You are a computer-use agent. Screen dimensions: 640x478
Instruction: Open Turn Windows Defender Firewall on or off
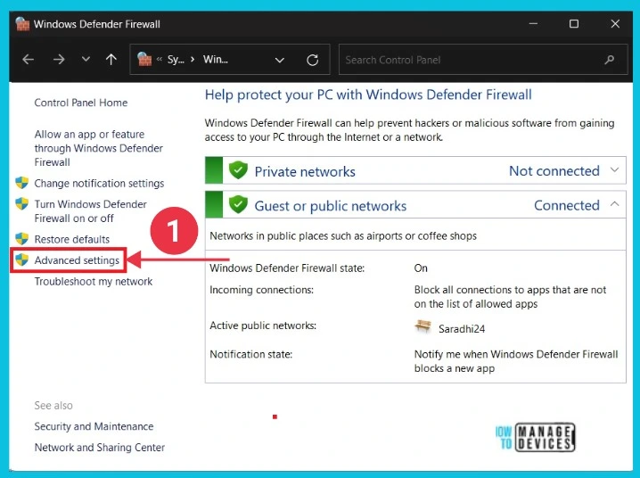(x=90, y=211)
